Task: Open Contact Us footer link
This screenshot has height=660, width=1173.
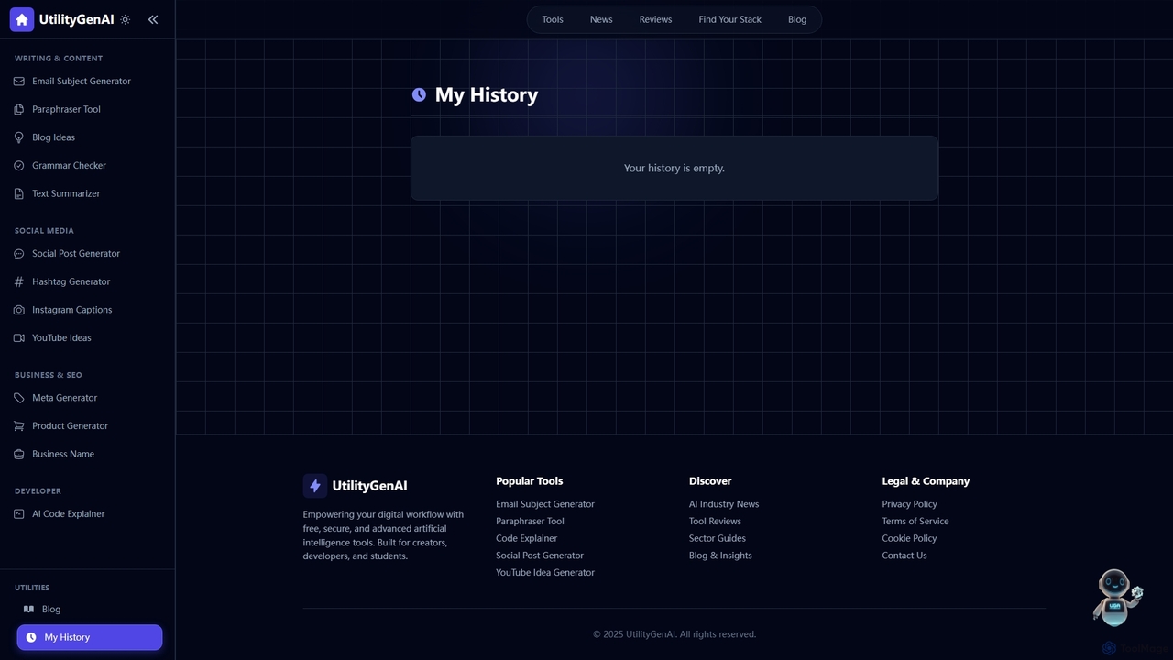Action: click(x=904, y=555)
